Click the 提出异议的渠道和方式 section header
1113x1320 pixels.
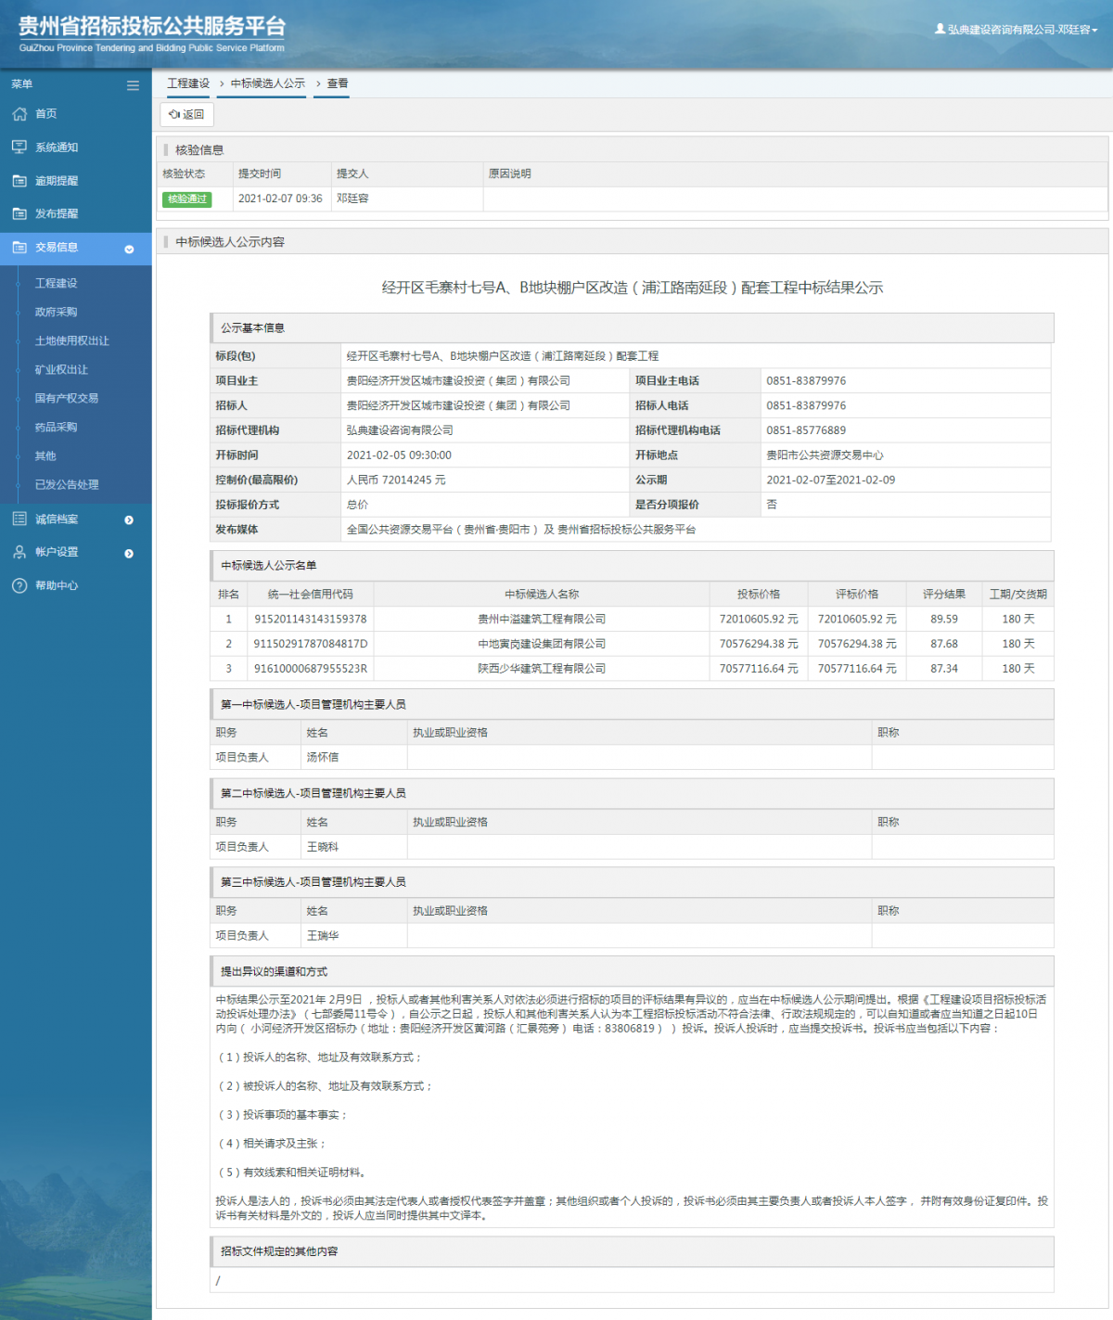[632, 971]
